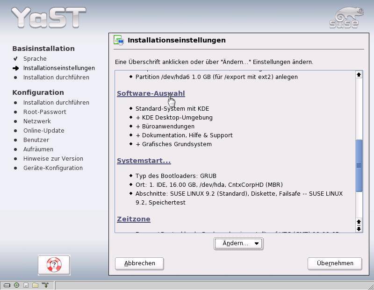Viewport: 374px width, 290px height.
Task: Open the Systemstart... settings link
Action: coord(144,161)
